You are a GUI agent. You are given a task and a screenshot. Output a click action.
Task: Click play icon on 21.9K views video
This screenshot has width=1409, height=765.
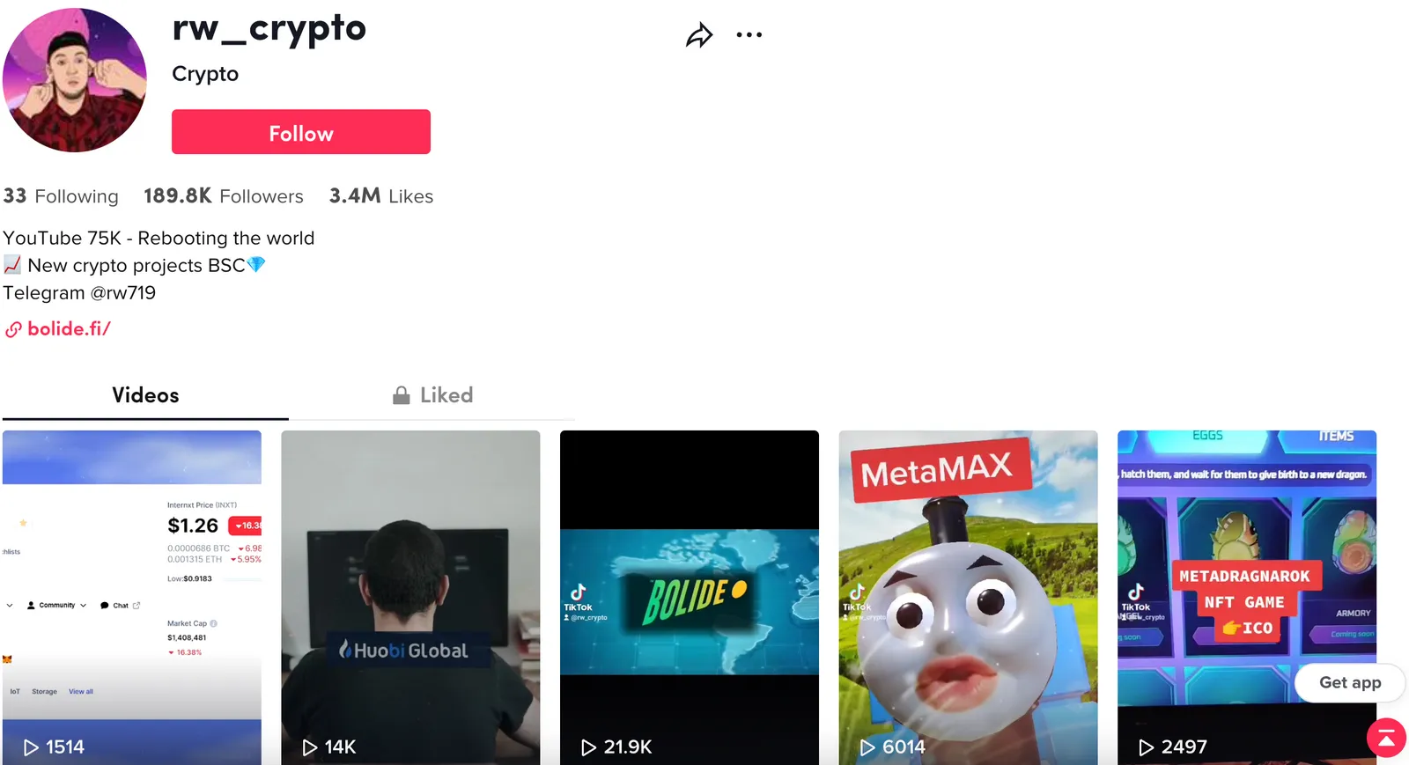(x=588, y=747)
